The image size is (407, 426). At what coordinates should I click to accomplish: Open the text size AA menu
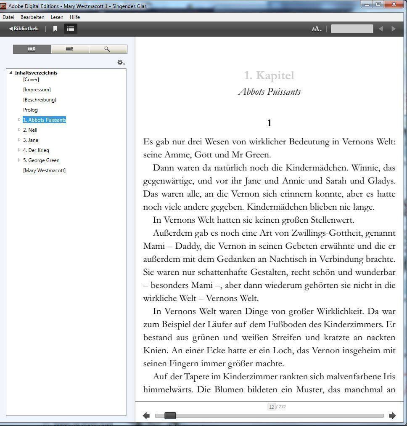pyautogui.click(x=317, y=29)
